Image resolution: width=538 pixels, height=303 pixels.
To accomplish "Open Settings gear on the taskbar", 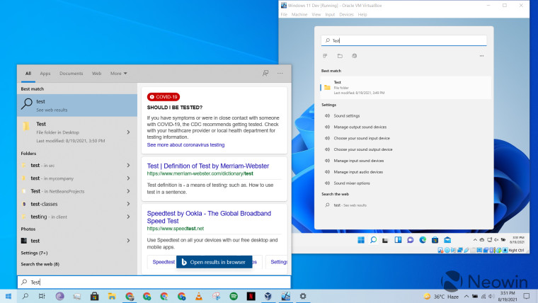I will click(x=303, y=296).
